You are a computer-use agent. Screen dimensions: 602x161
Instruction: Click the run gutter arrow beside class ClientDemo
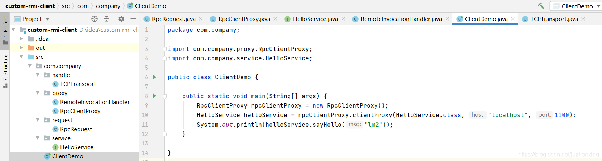[155, 77]
